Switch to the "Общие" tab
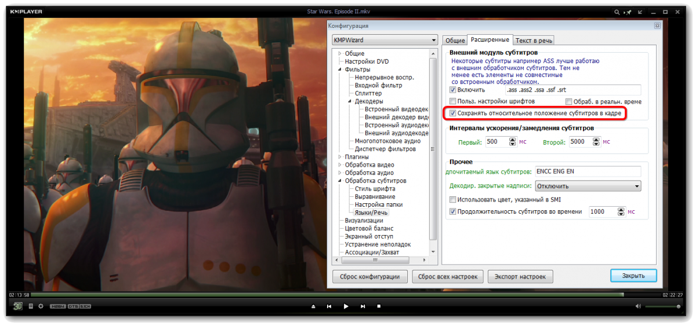 [455, 40]
